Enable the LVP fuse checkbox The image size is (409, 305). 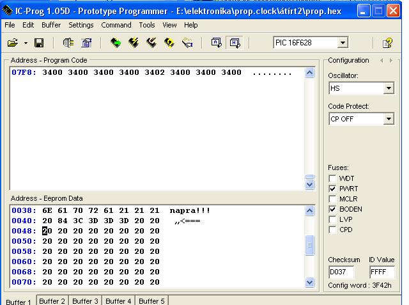tap(332, 219)
